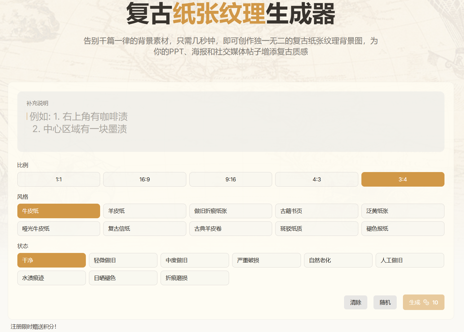The image size is (464, 332).
Task: Switch ratio to 4:3
Action: point(316,179)
